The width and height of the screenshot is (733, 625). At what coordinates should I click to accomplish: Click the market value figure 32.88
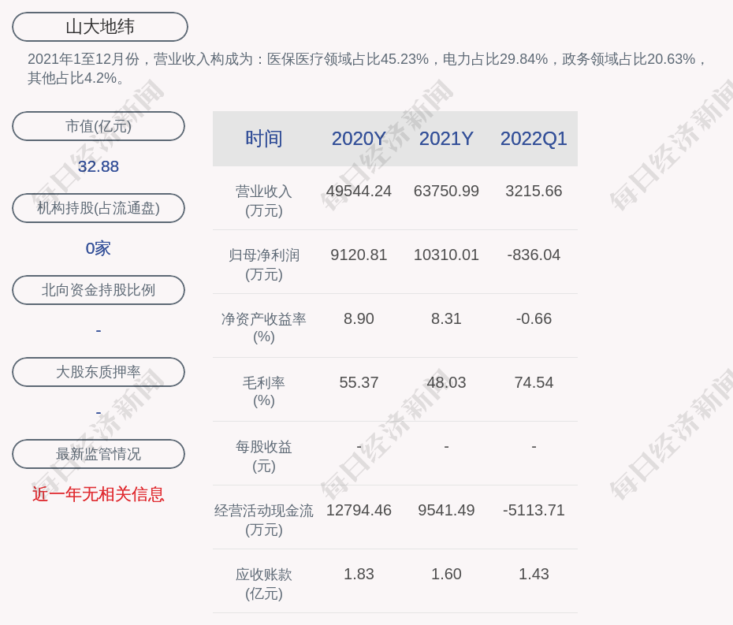coord(99,166)
